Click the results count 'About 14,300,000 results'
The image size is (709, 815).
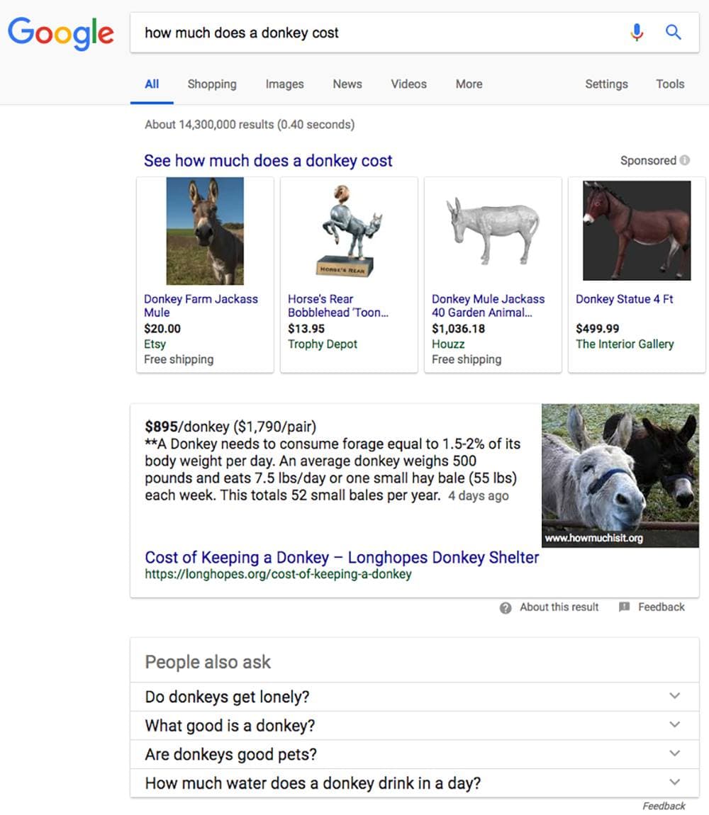[x=250, y=125]
